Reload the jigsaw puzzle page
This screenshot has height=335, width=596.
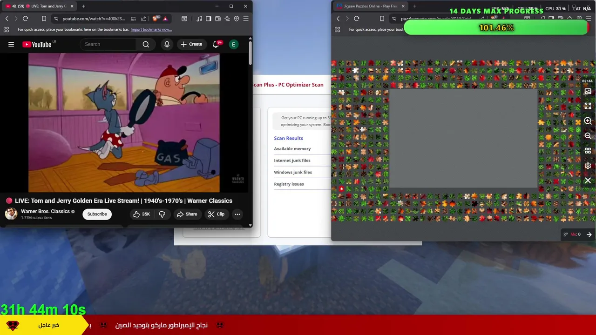[x=357, y=19]
